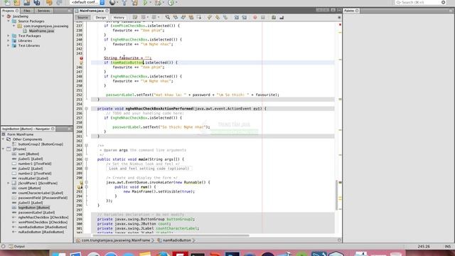Screen dimensions: 455x256
Task: Click the Previous Bookmark icon
Action: (x=209, y=17)
